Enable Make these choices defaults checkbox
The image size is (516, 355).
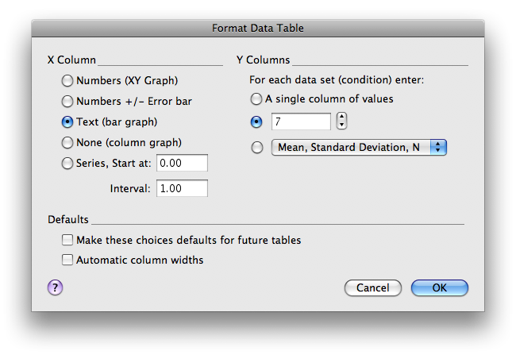click(x=67, y=240)
